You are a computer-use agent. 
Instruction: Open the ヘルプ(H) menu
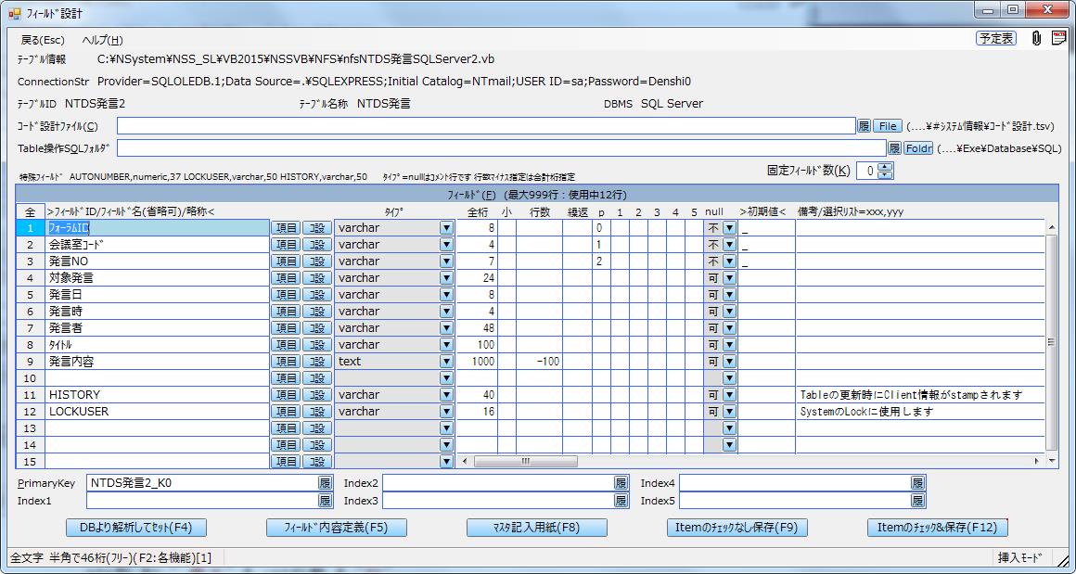pyautogui.click(x=102, y=40)
